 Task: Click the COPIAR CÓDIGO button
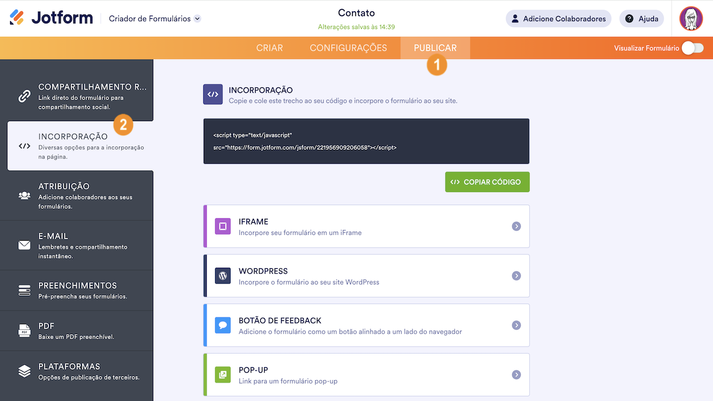pyautogui.click(x=487, y=182)
